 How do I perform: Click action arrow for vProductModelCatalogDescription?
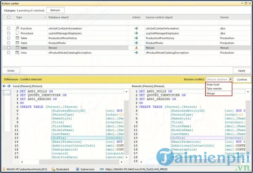click(x=136, y=52)
